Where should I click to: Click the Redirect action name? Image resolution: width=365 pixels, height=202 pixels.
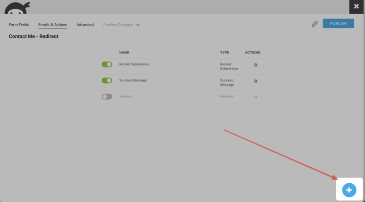[x=126, y=96]
